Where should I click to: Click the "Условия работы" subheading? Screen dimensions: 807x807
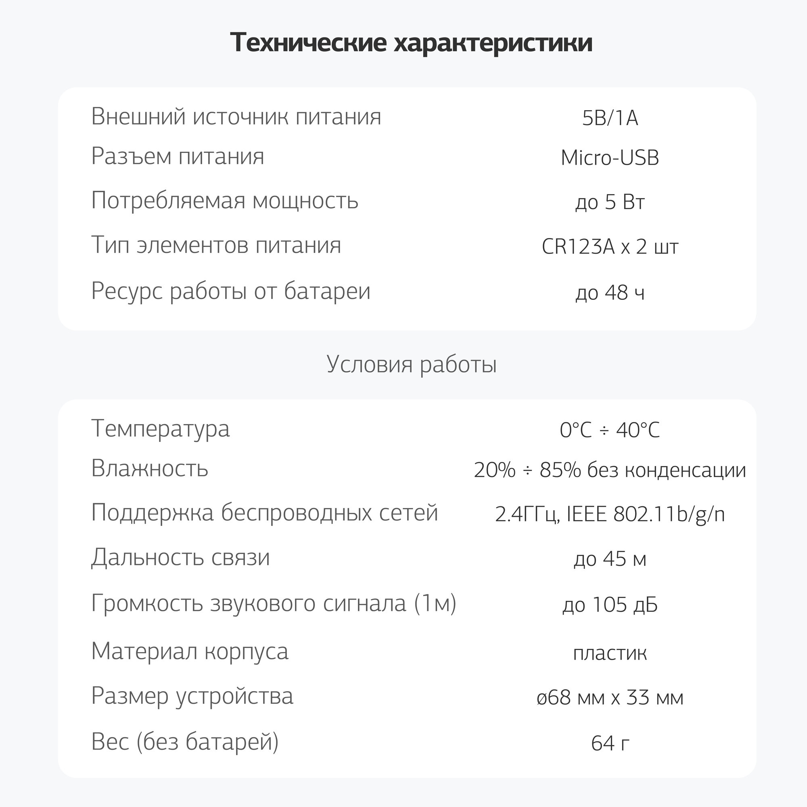pos(412,364)
